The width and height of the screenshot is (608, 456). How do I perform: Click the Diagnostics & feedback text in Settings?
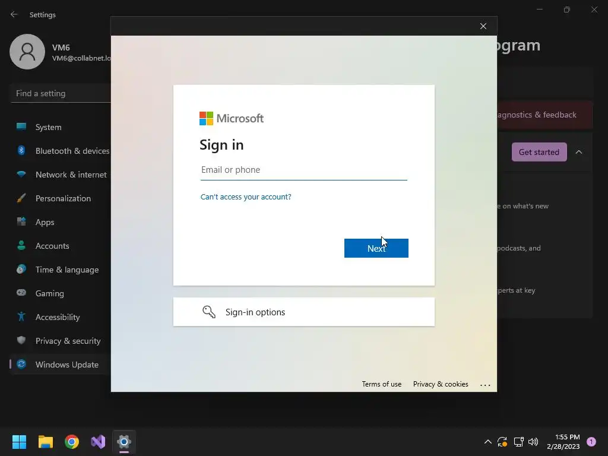click(x=537, y=115)
